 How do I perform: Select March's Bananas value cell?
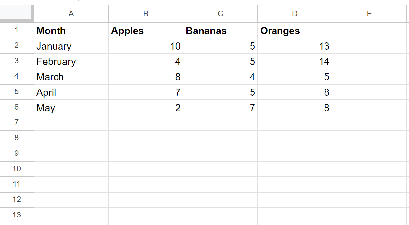pos(220,77)
